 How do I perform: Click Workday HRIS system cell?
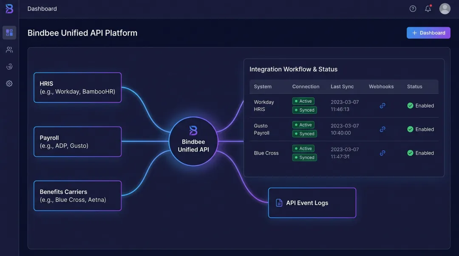coord(264,106)
